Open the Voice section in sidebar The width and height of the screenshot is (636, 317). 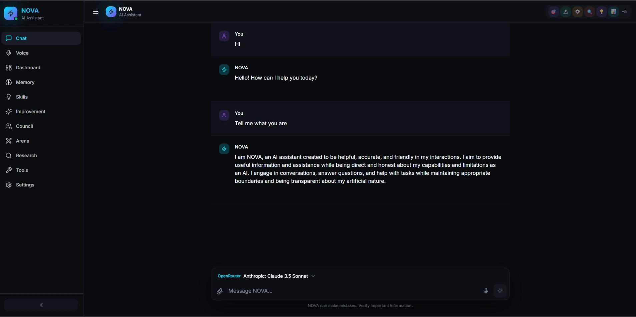(22, 53)
